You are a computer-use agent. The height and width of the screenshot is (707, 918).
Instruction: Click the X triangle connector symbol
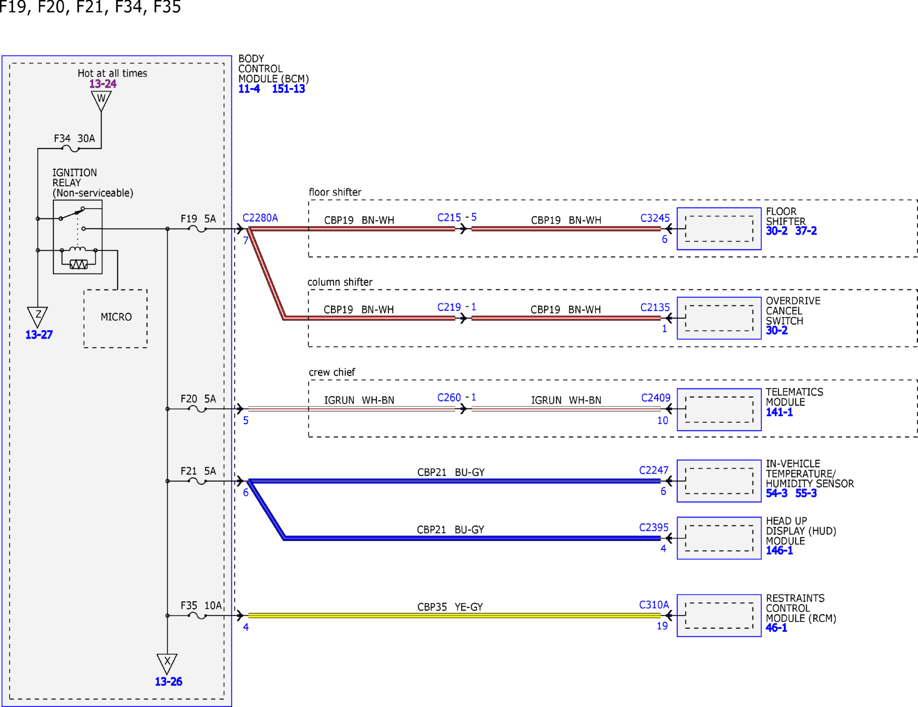click(x=167, y=664)
